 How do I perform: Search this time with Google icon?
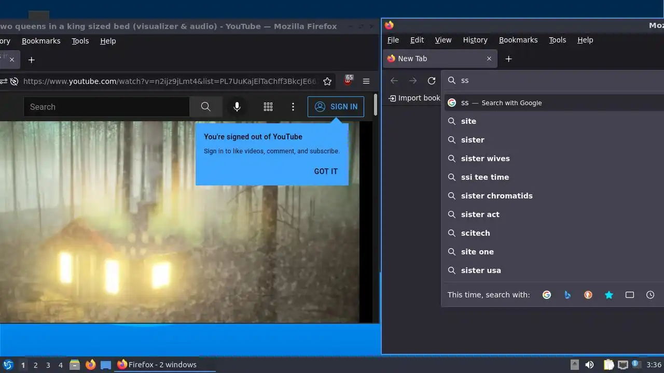547,295
